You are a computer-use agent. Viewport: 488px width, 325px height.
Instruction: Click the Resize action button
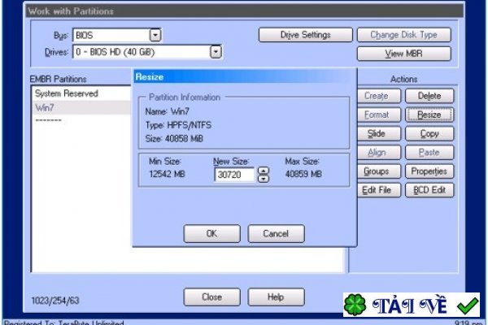[429, 115]
